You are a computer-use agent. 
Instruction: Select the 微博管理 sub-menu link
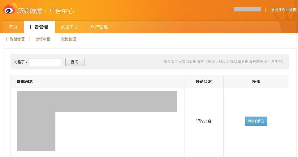pos(68,39)
